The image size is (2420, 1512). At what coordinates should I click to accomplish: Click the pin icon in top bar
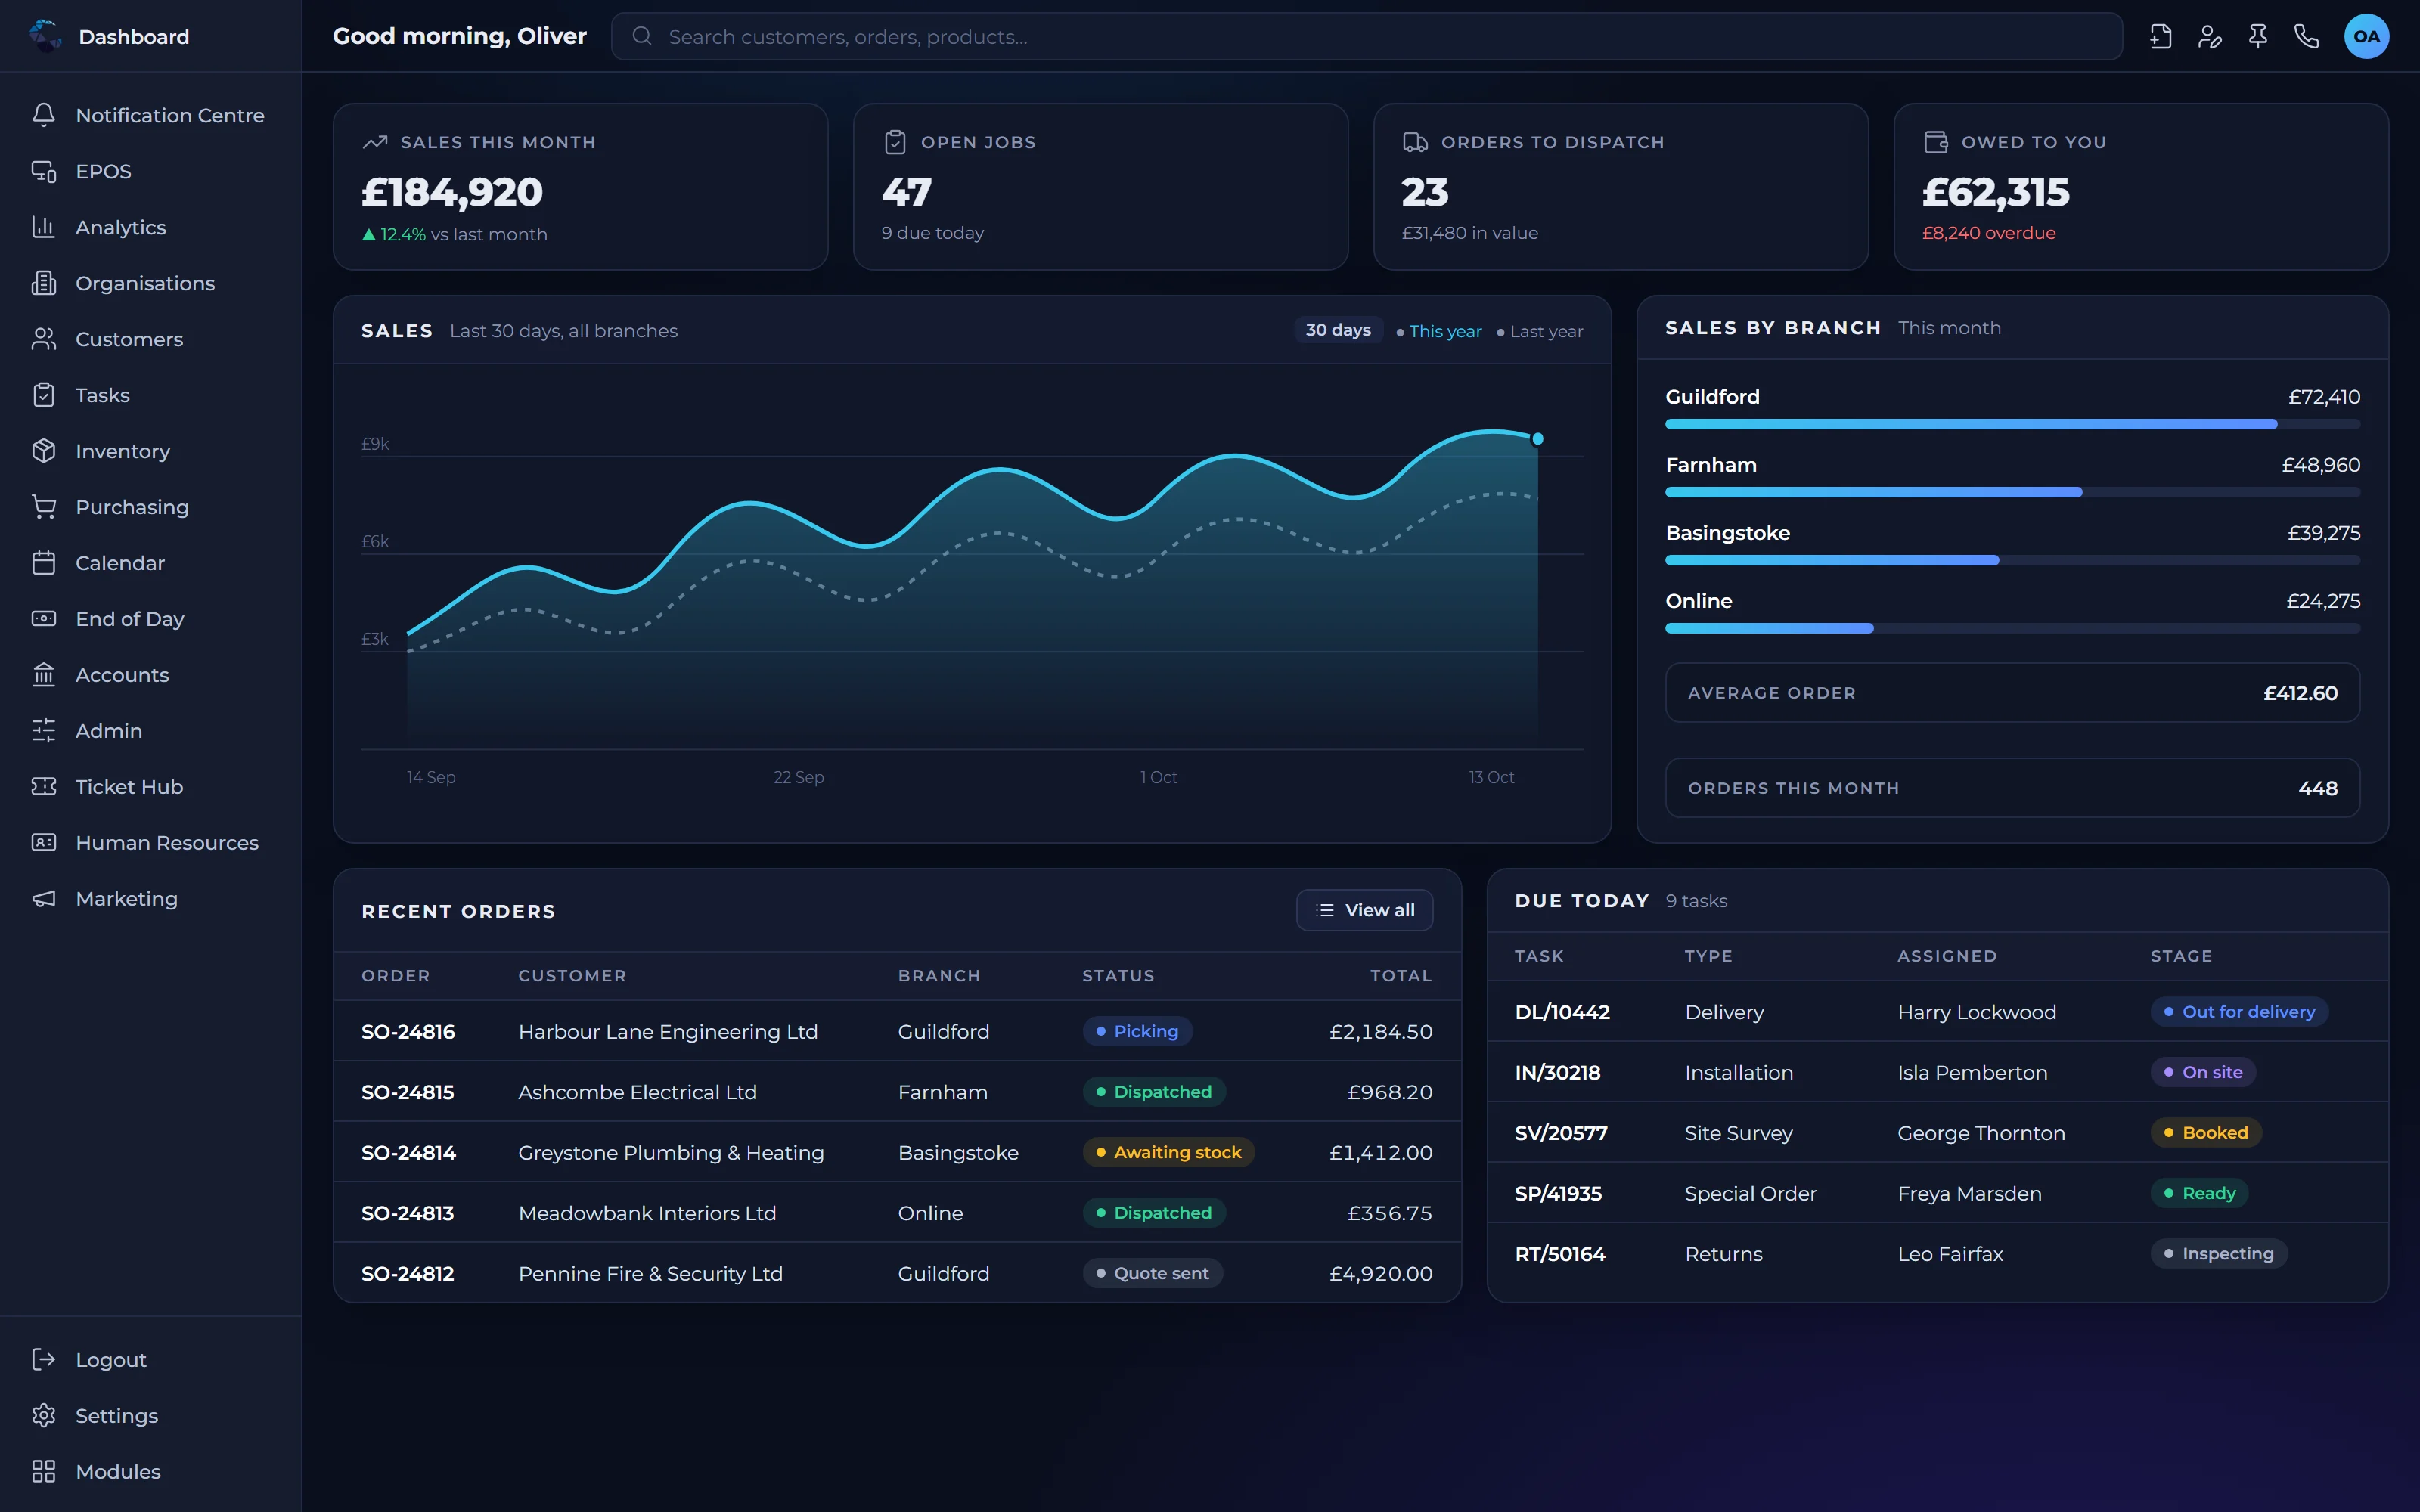(2258, 37)
